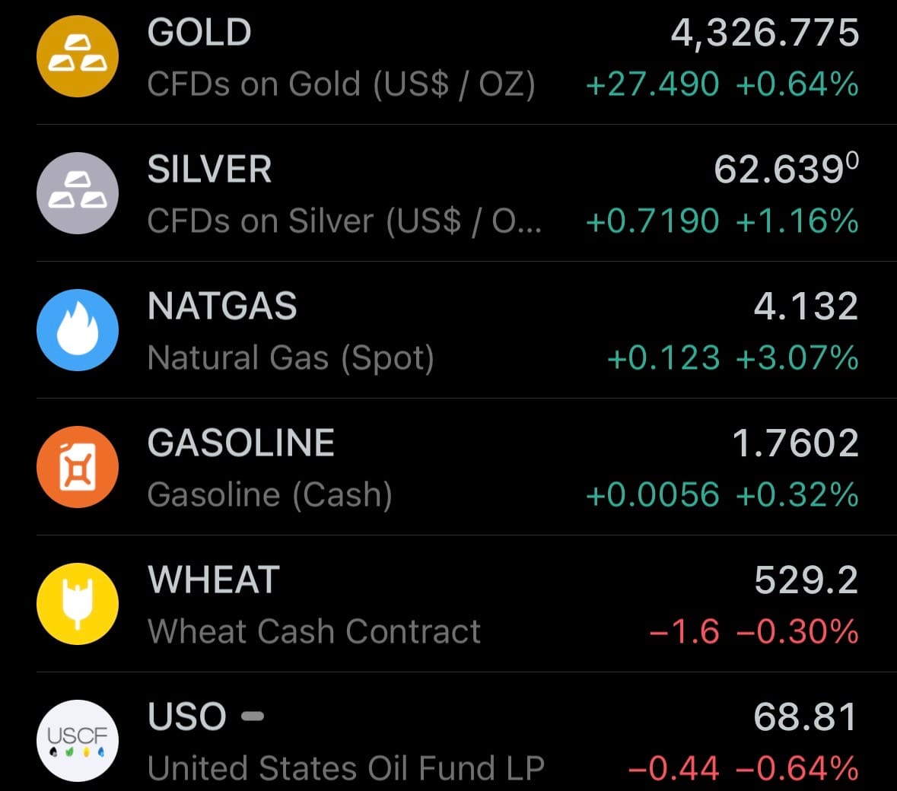Open the WHEAT symbol name

(214, 580)
